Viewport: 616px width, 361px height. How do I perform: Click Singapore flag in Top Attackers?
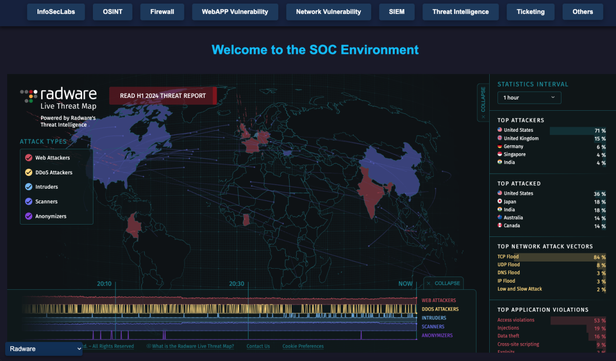coord(500,154)
